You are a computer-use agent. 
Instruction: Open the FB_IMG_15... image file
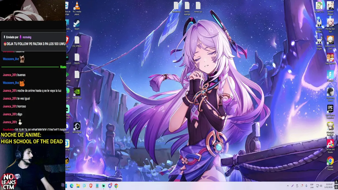click(x=319, y=7)
